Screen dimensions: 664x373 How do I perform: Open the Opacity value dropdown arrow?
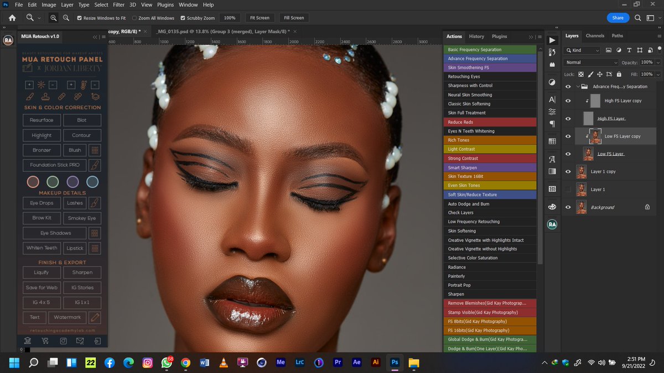657,62
